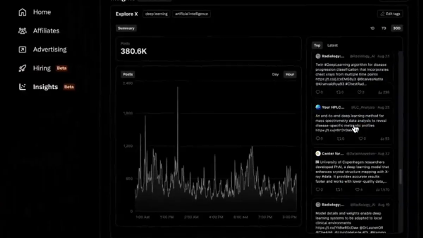The width and height of the screenshot is (423, 238).
Task: Switch chart granularity to Hour
Action: tap(290, 74)
